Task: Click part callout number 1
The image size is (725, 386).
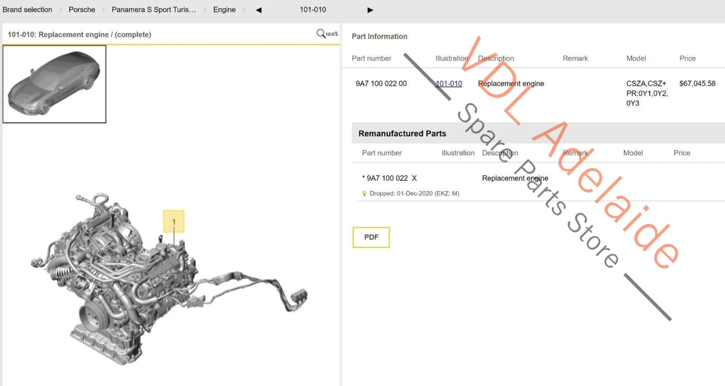Action: (x=174, y=222)
